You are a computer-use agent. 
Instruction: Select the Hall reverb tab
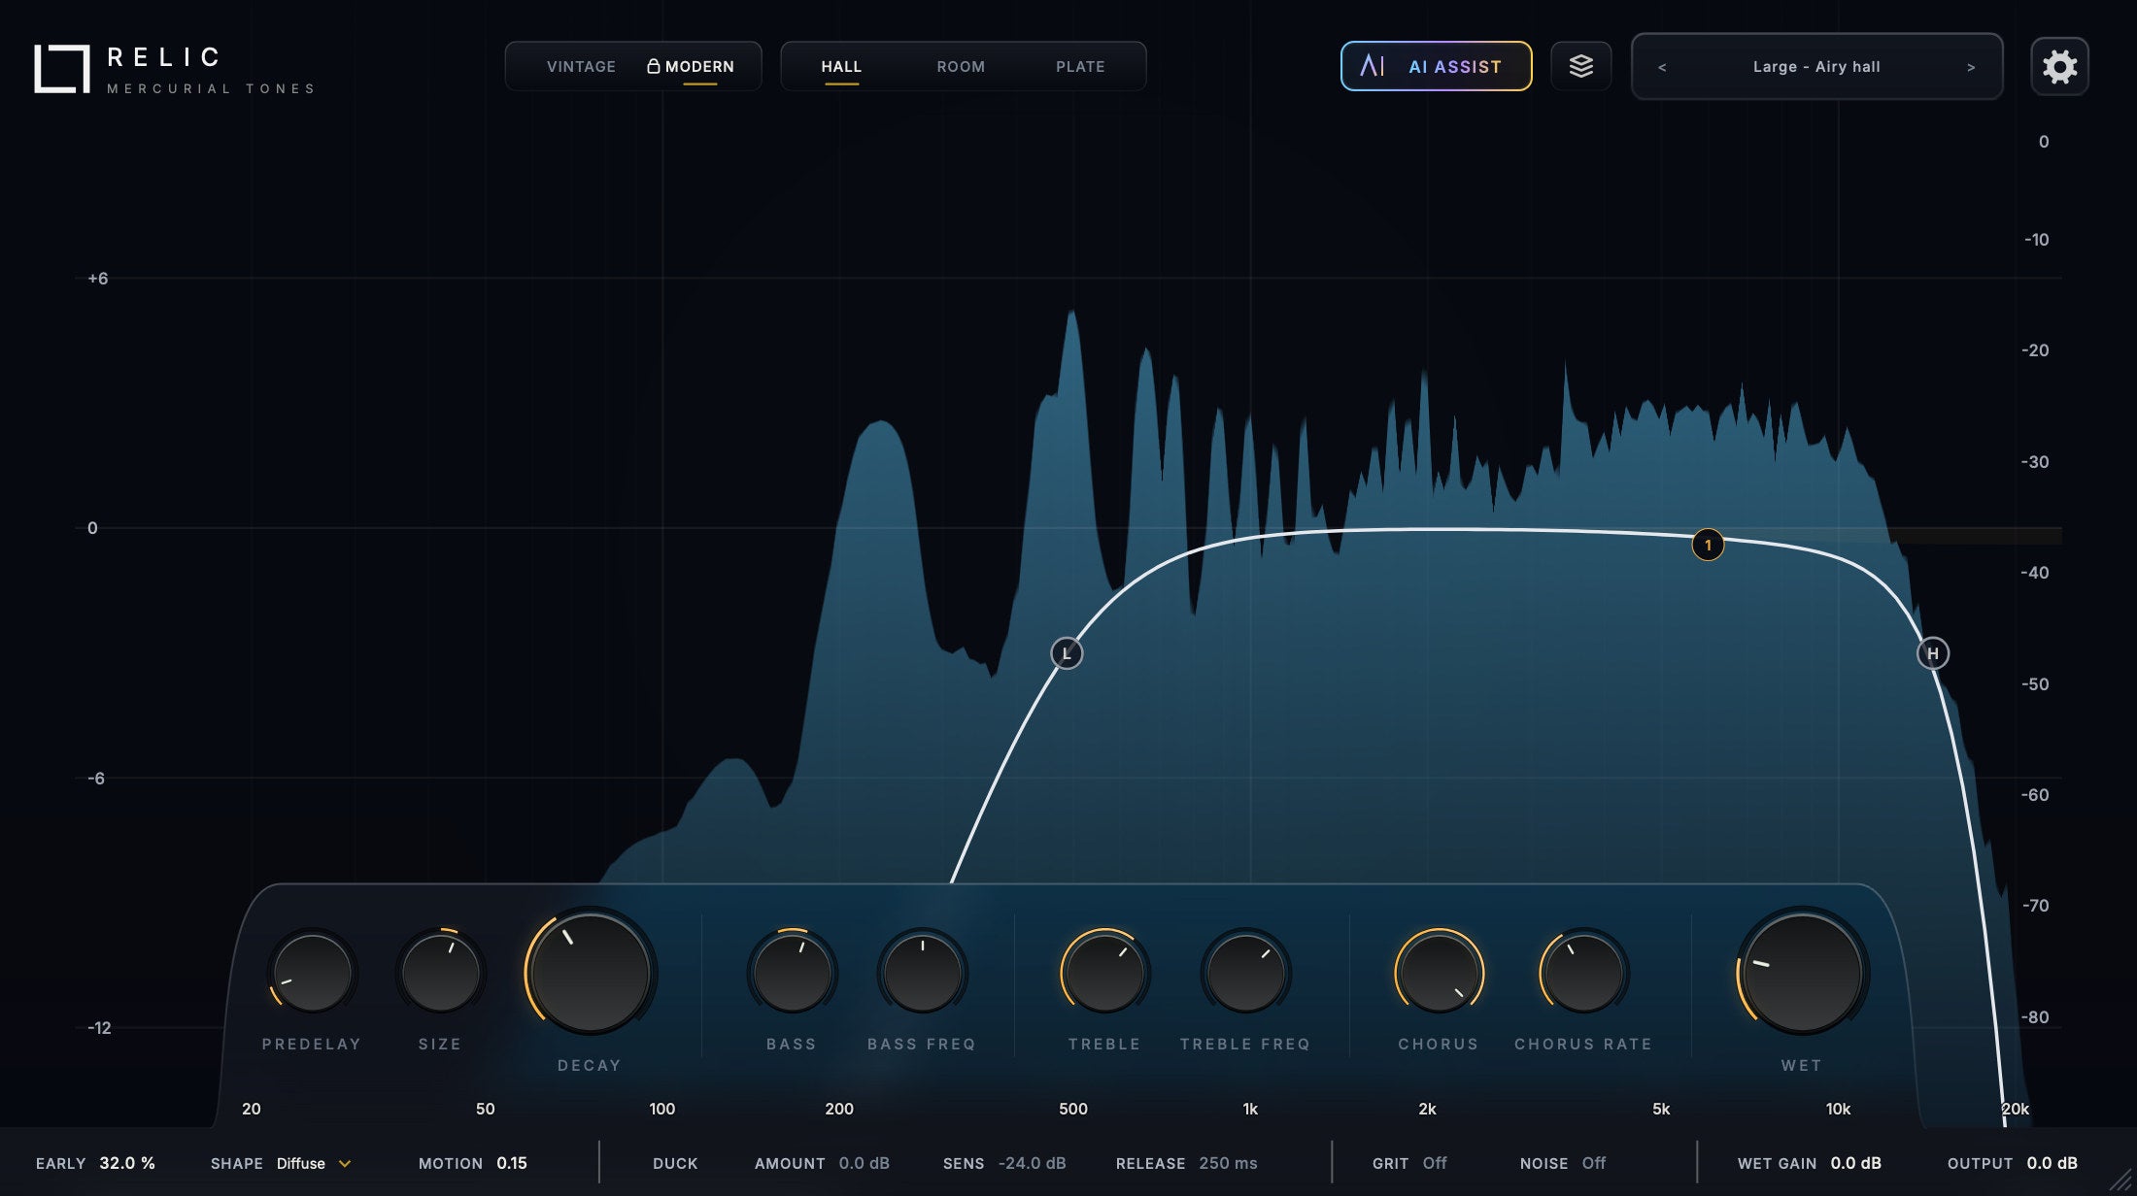coord(841,67)
